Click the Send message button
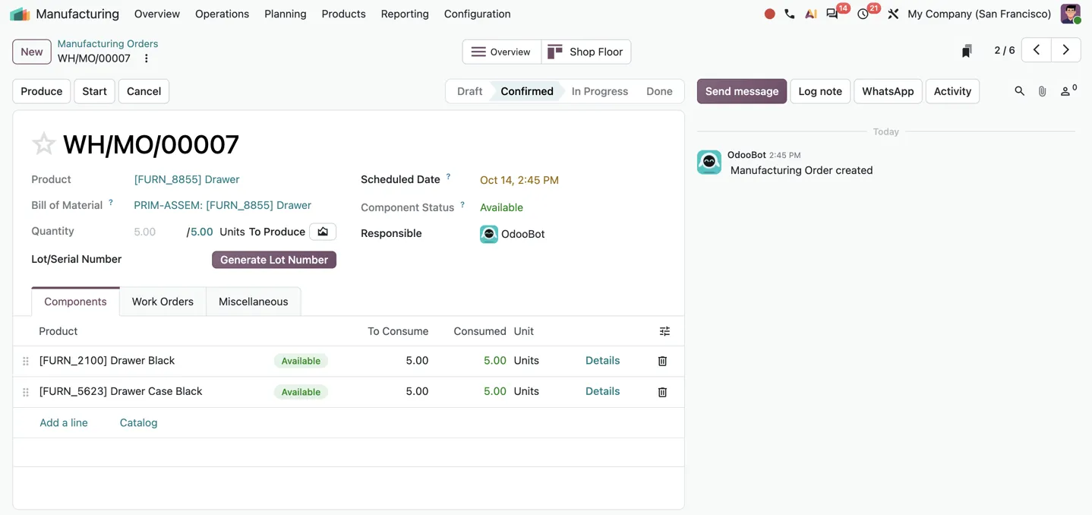 pyautogui.click(x=742, y=91)
